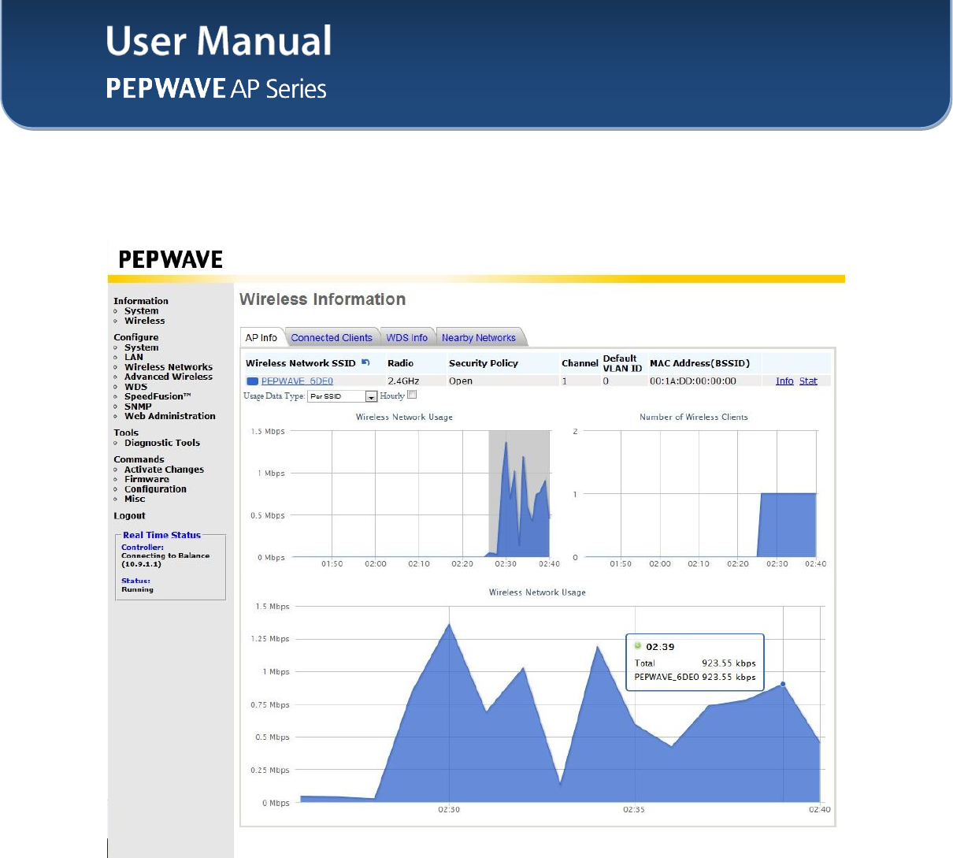Open Configuration under Commands
This screenshot has height=858, width=953.
pyautogui.click(x=155, y=489)
